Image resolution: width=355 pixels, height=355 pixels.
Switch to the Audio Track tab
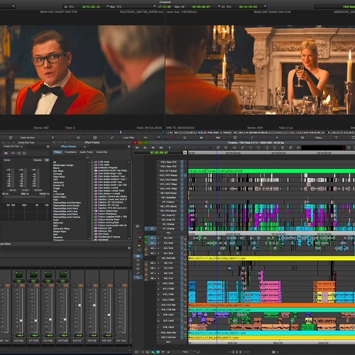(x=86, y=152)
